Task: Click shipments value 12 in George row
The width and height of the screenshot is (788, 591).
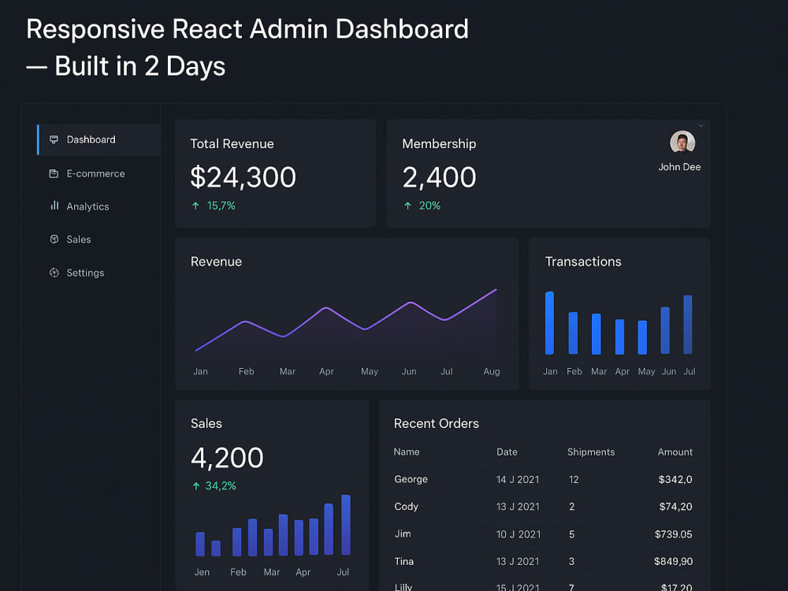Action: click(574, 479)
